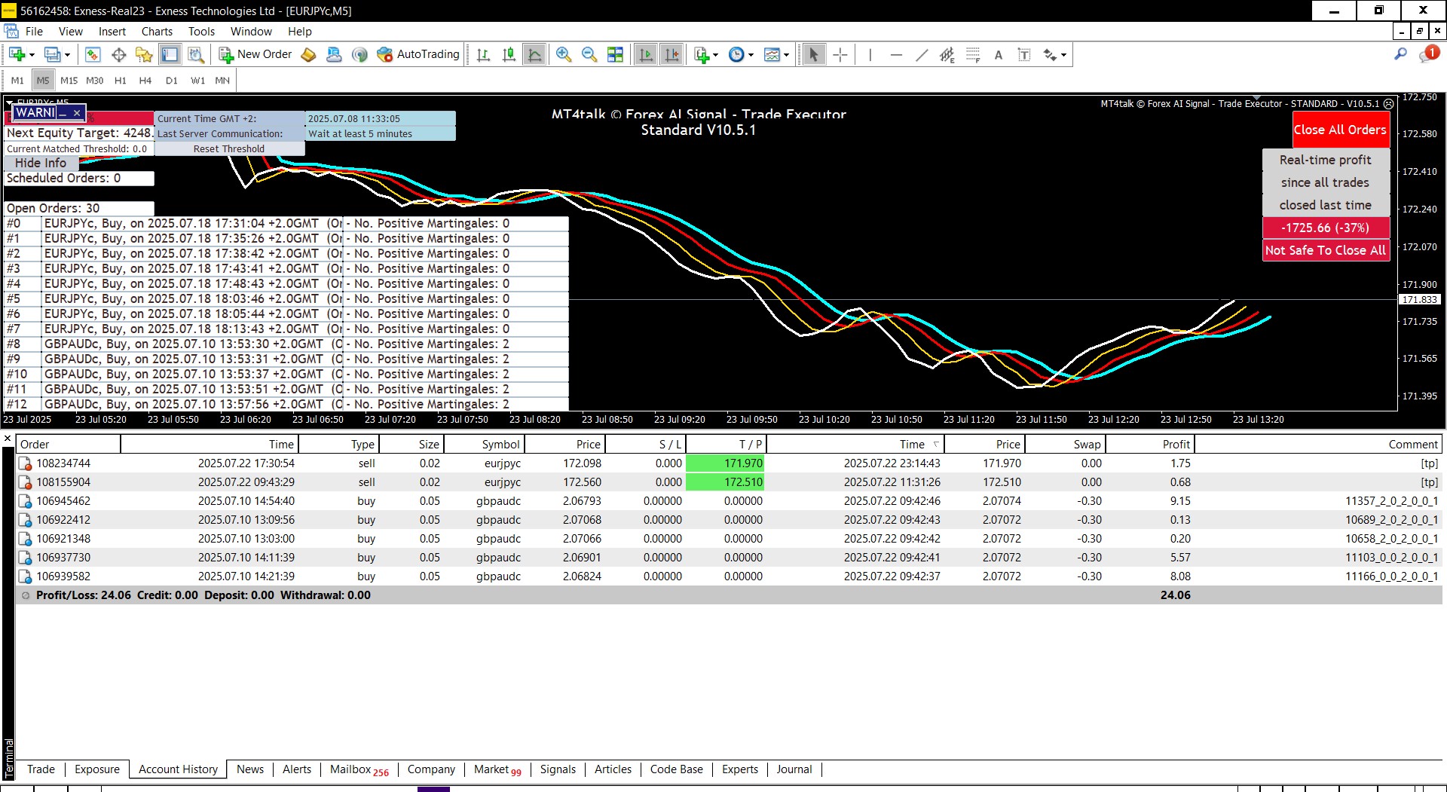Expand the Templates dropdown arrow
The image size is (1447, 792).
786,55
